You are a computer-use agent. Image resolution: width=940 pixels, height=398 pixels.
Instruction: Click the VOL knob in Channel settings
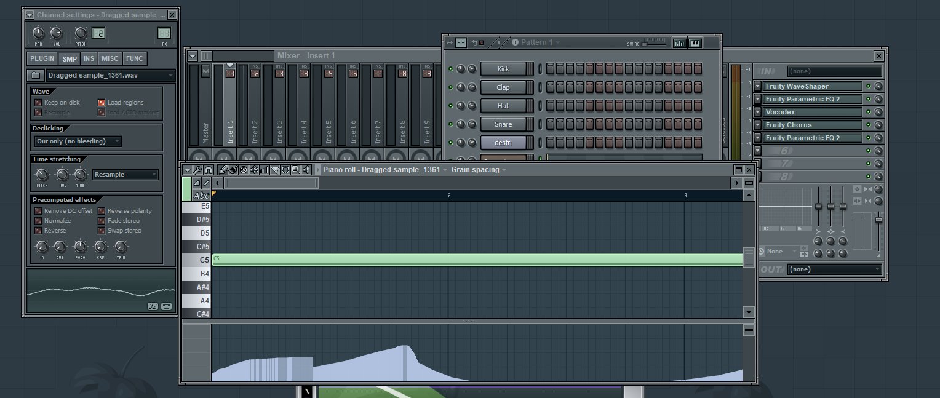57,33
